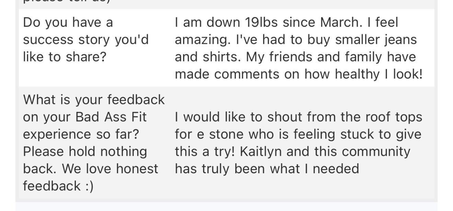The height and width of the screenshot is (211, 453).
Task: Select the weight loss success story answer
Action: [x=299, y=48]
